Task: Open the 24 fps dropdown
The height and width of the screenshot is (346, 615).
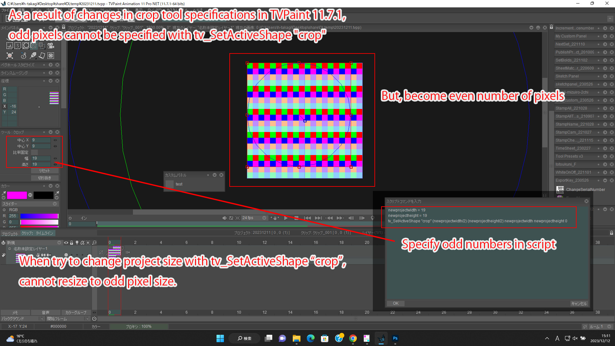Action: pos(254,218)
